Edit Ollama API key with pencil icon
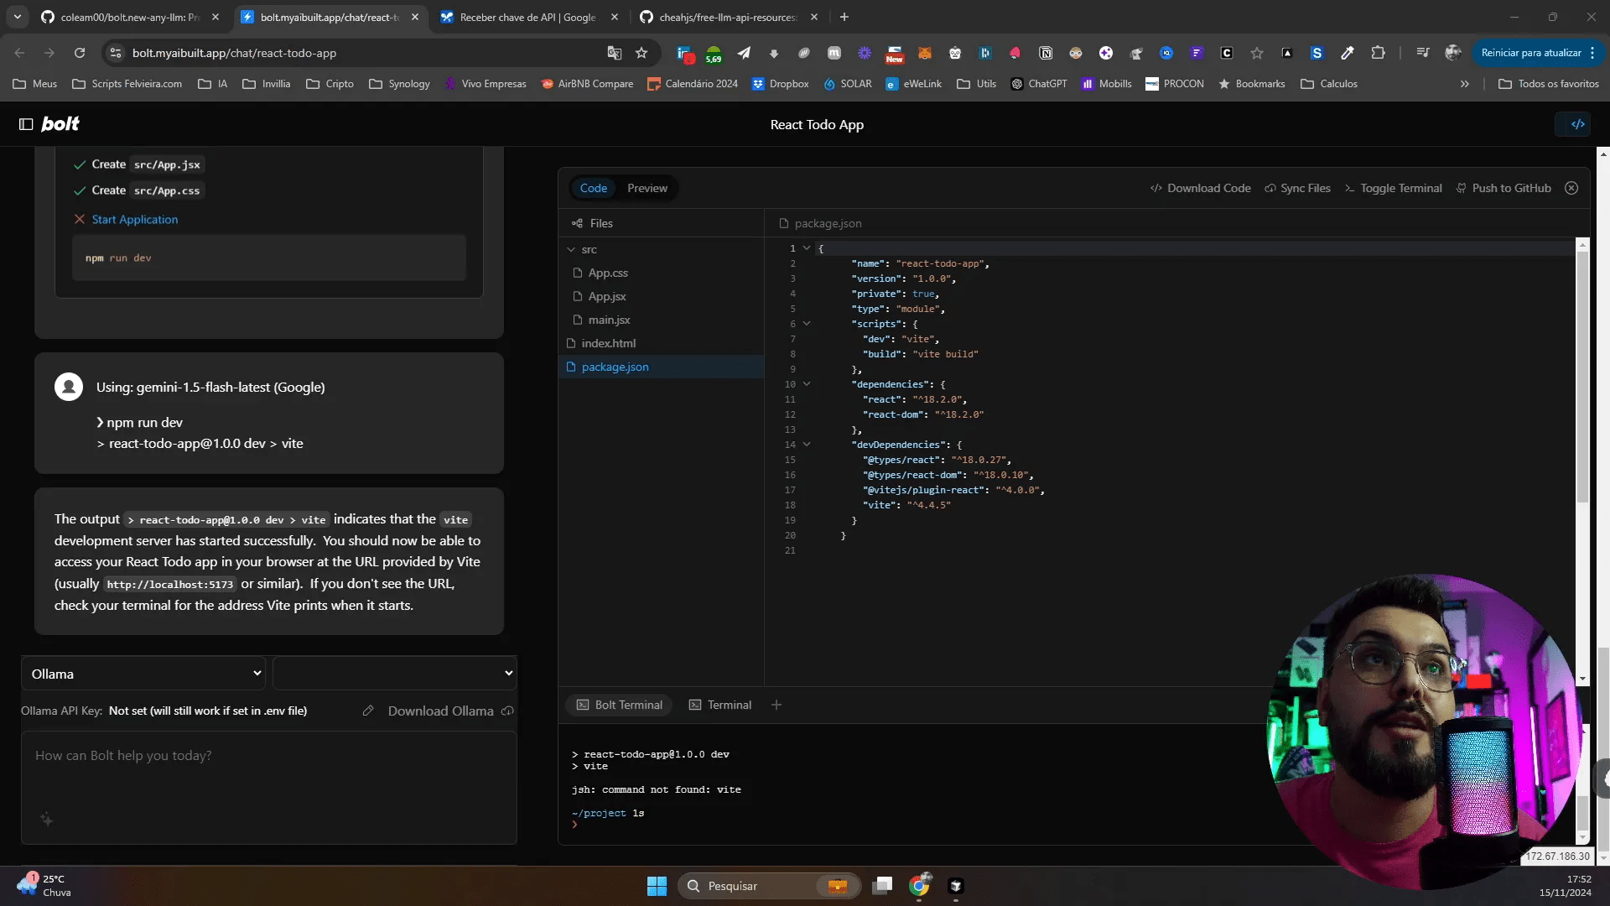 point(367,711)
